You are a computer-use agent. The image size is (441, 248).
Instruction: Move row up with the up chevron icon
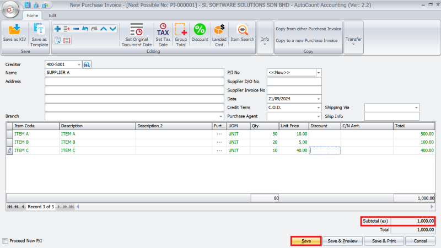(104, 29)
